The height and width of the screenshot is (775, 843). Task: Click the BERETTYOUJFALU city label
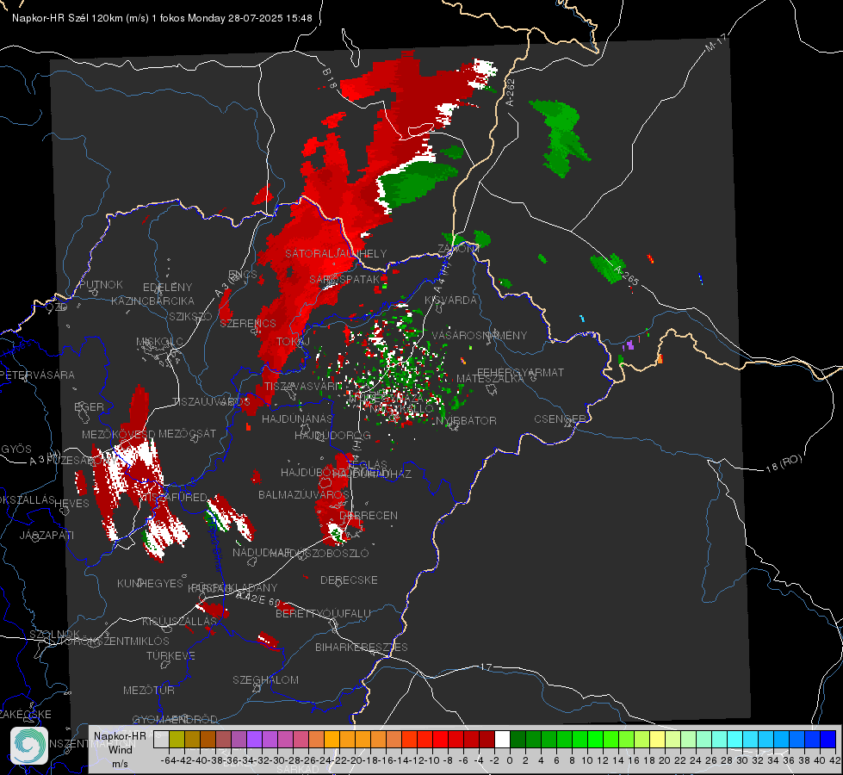[x=323, y=613]
